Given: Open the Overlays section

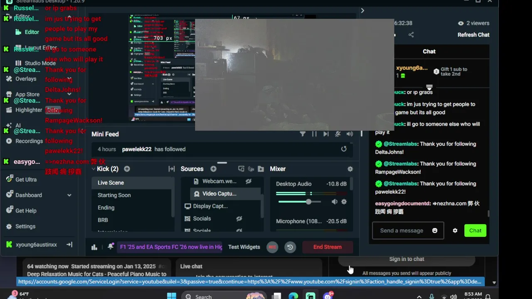Looking at the screenshot, I should coord(26,79).
